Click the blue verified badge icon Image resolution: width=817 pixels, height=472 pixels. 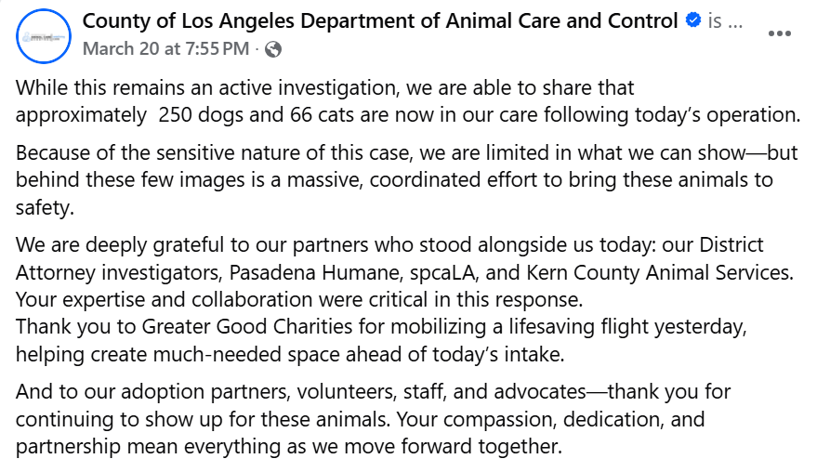pyautogui.click(x=692, y=21)
